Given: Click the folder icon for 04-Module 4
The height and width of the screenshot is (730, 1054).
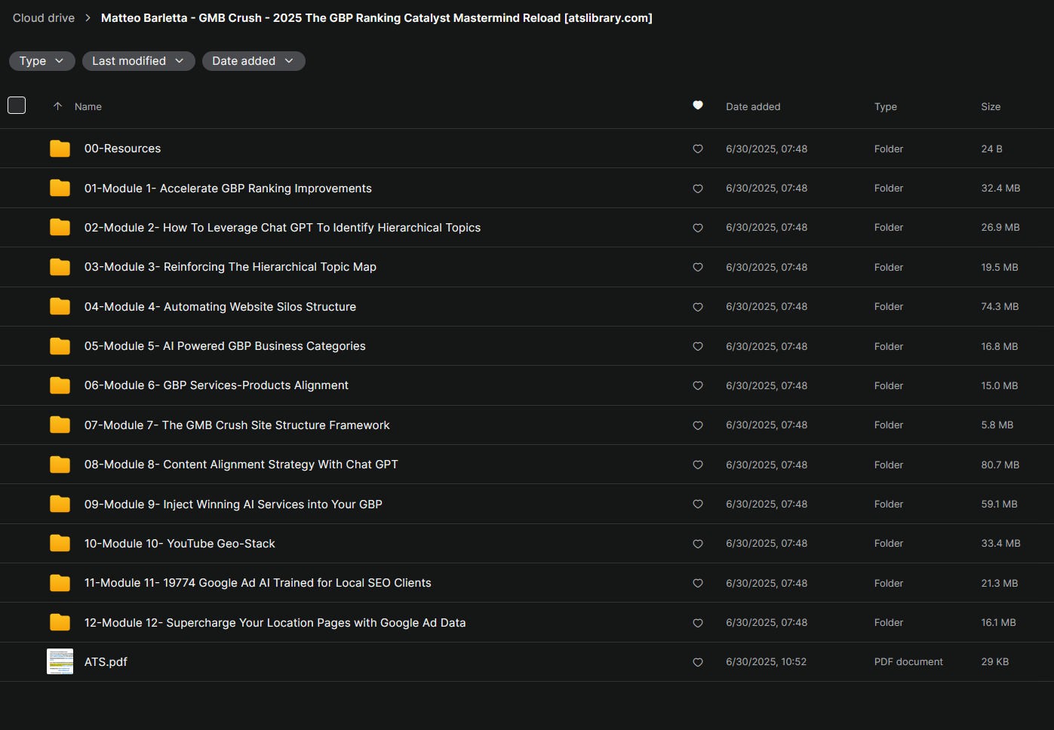Looking at the screenshot, I should [60, 306].
